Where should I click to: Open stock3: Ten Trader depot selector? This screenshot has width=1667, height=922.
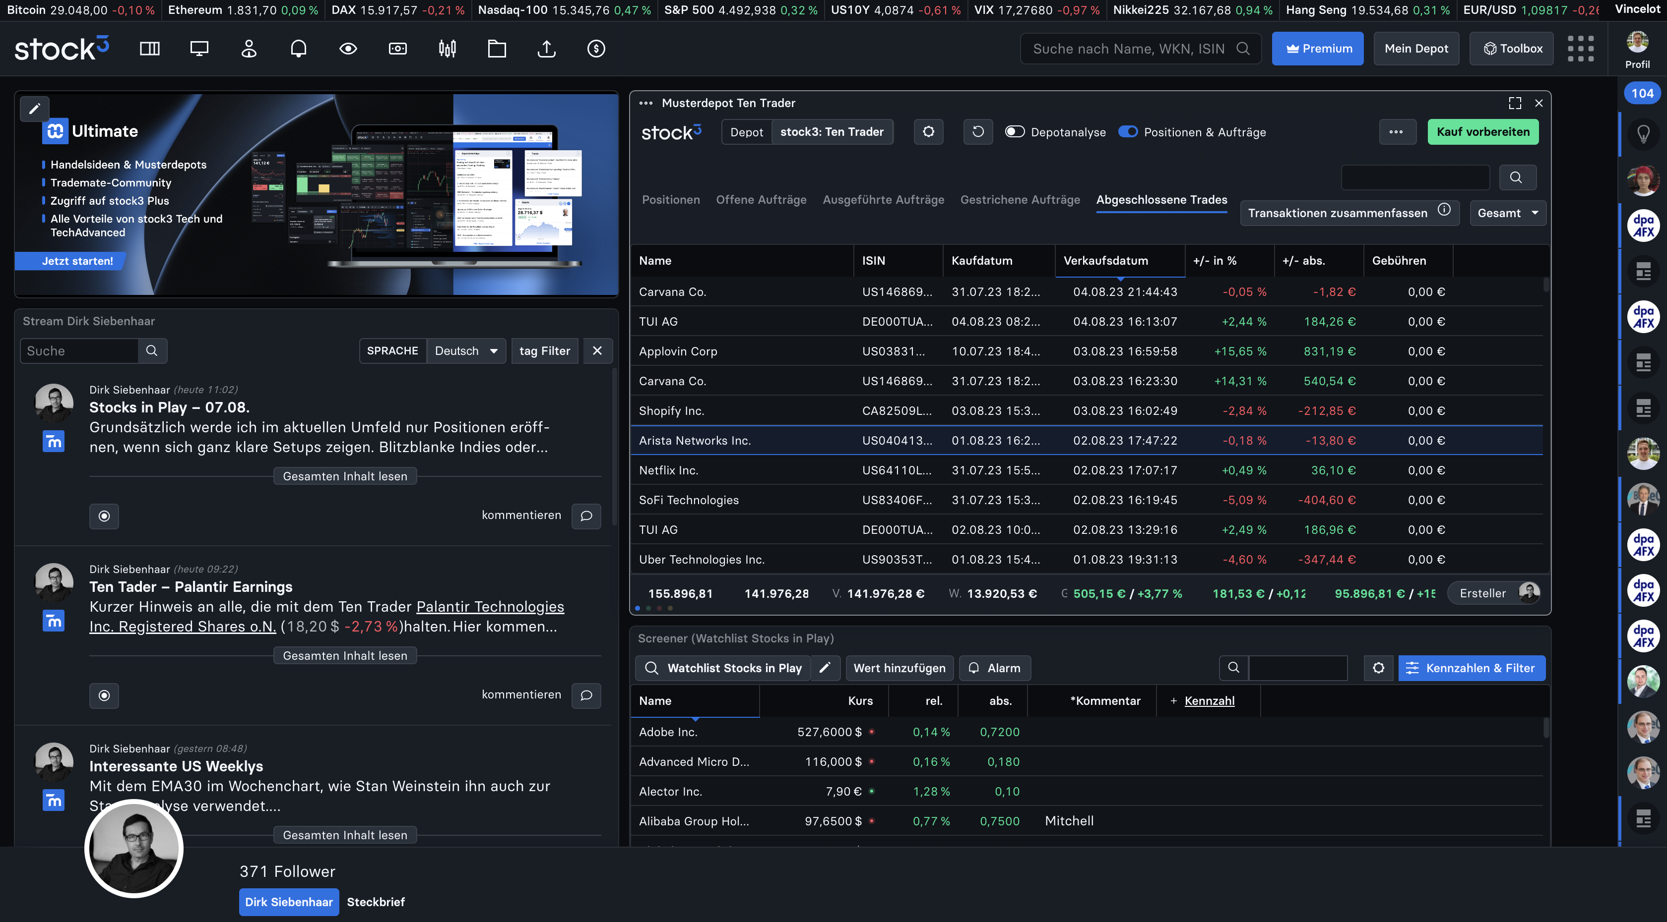pyautogui.click(x=832, y=132)
